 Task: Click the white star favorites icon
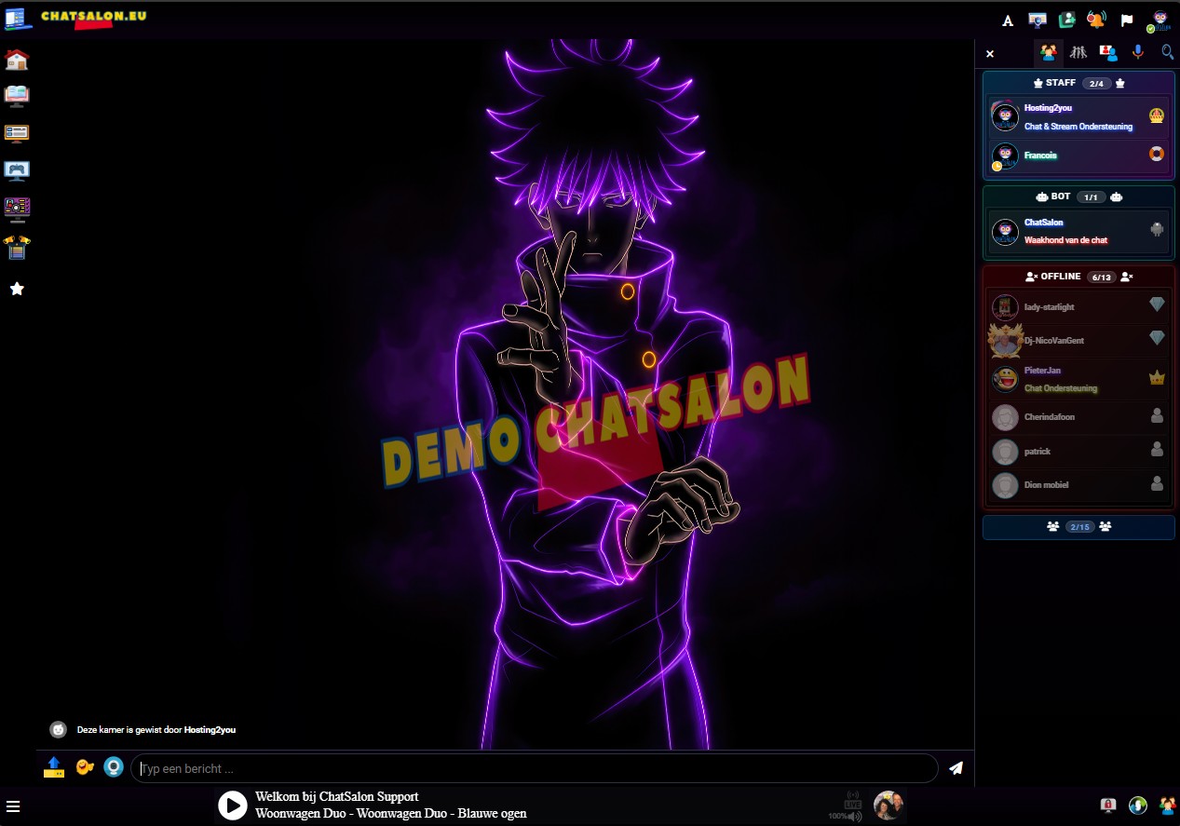(x=17, y=289)
